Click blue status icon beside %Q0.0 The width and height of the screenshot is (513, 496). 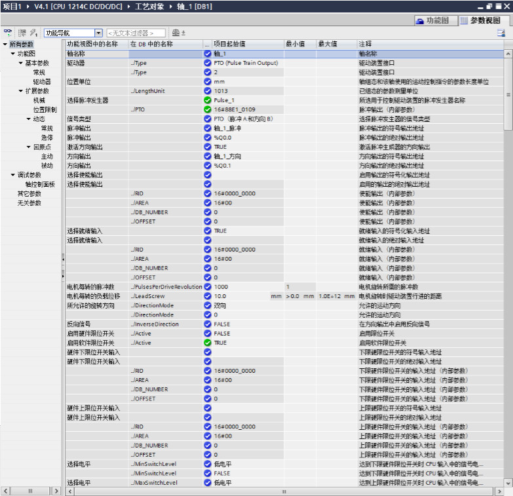coord(208,138)
